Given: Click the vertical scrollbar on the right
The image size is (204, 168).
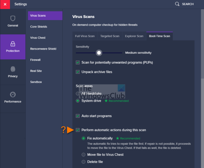Looking at the screenshot, I should pyautogui.click(x=203, y=44).
